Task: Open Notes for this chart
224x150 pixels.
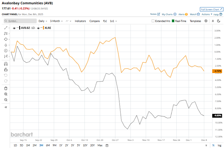Action: [155, 14]
